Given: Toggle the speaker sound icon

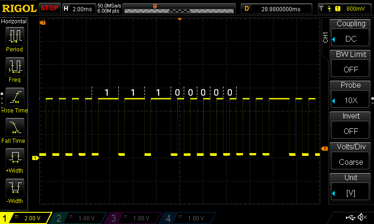Looking at the screenshot, I should point(361,217).
